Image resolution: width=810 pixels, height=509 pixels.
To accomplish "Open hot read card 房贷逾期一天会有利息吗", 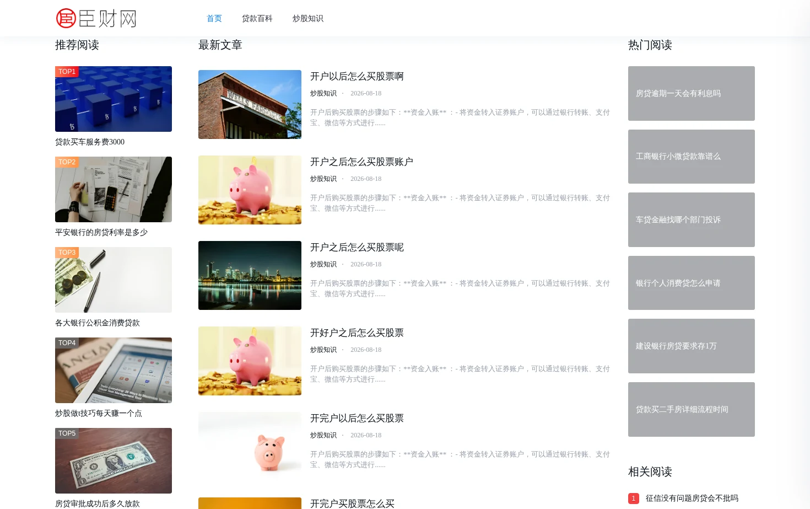I will (692, 93).
